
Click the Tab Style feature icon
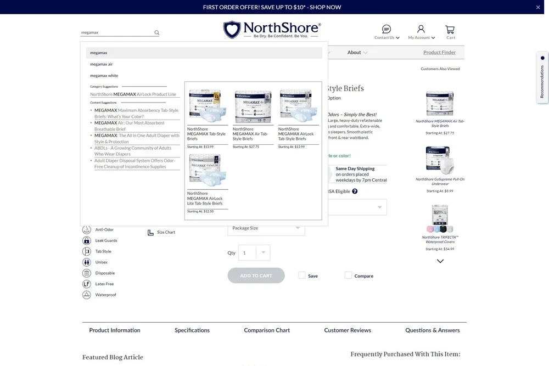click(x=87, y=251)
